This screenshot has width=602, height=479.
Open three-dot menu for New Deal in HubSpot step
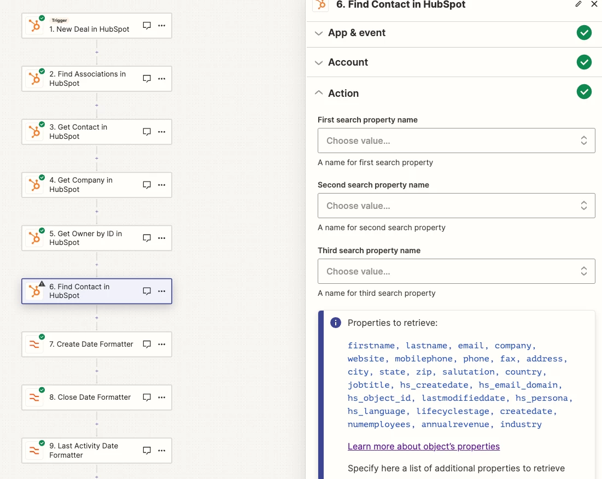pos(162,25)
